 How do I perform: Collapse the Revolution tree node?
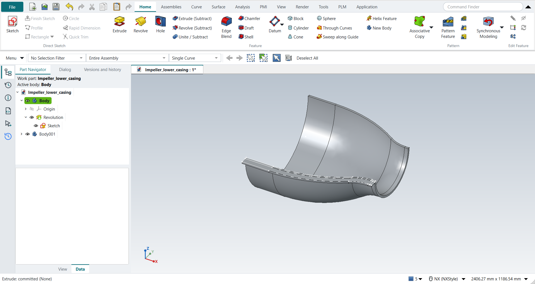click(x=26, y=117)
